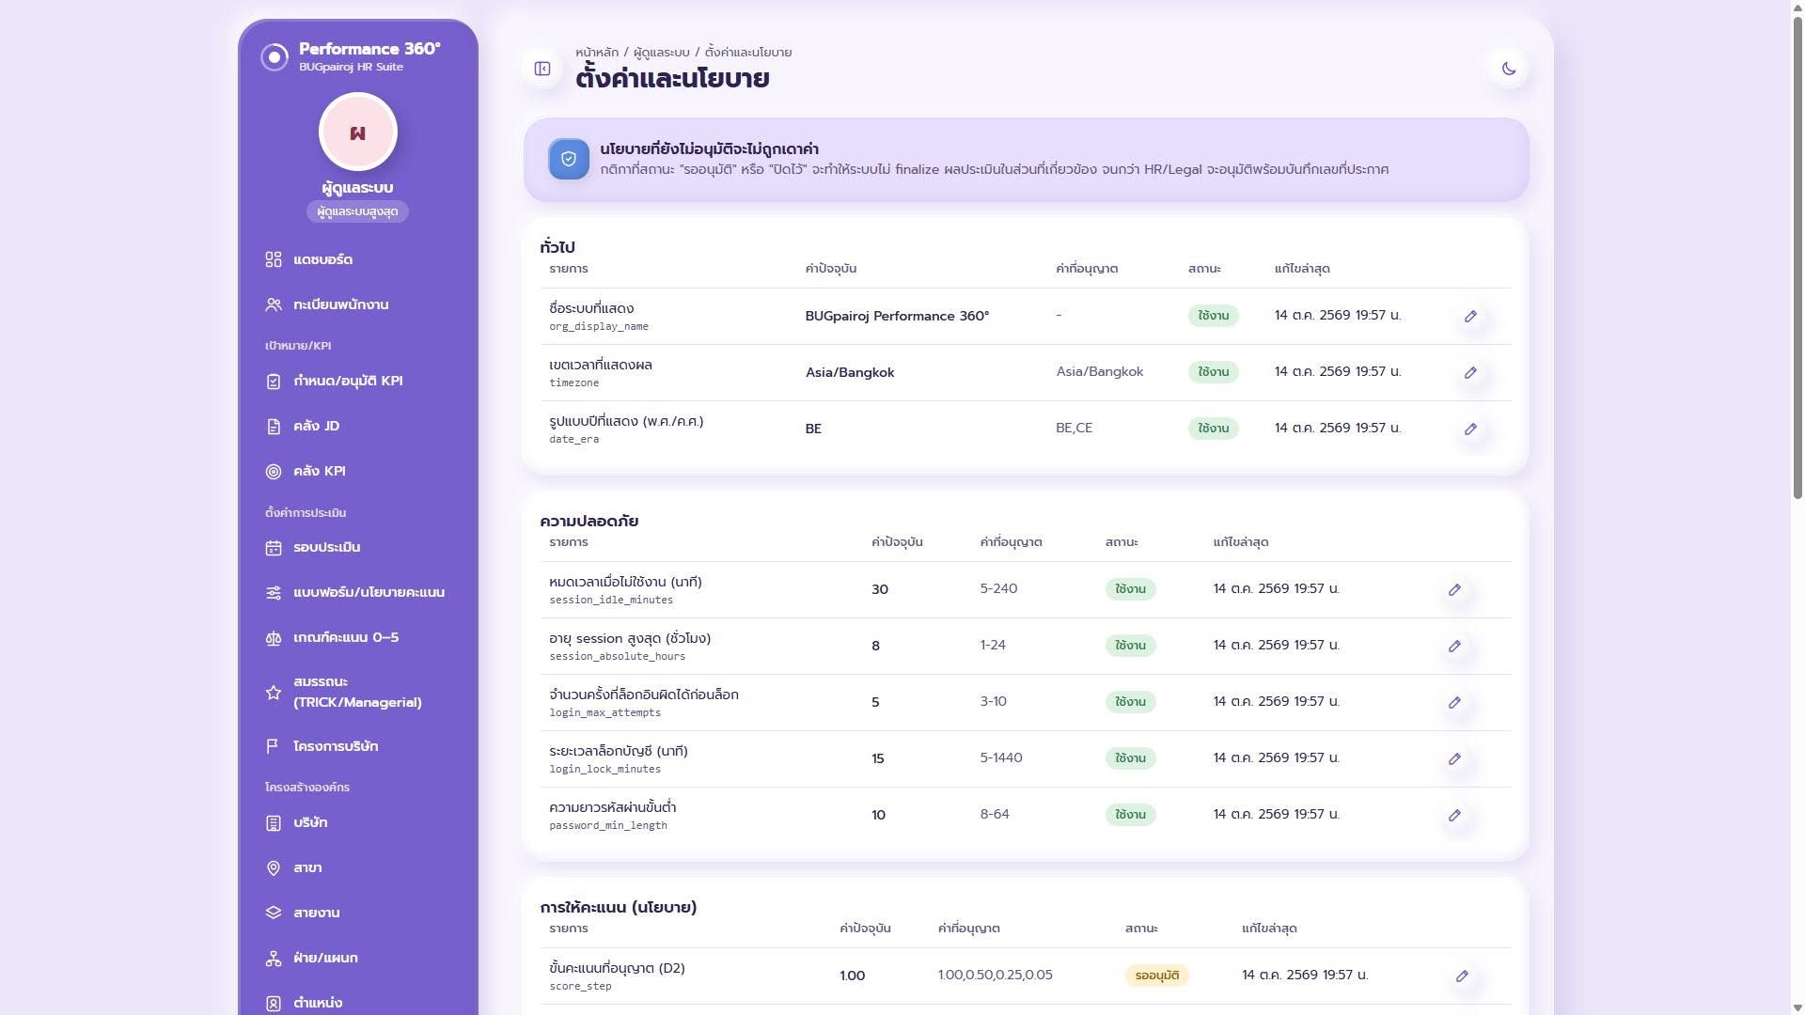Click the ใช้งาน badge in password_min_length row
Image resolution: width=1805 pixels, height=1015 pixels.
point(1130,815)
